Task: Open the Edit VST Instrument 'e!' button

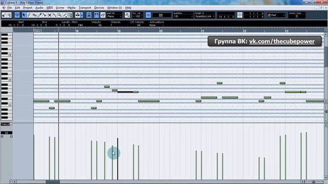Action: point(102,15)
